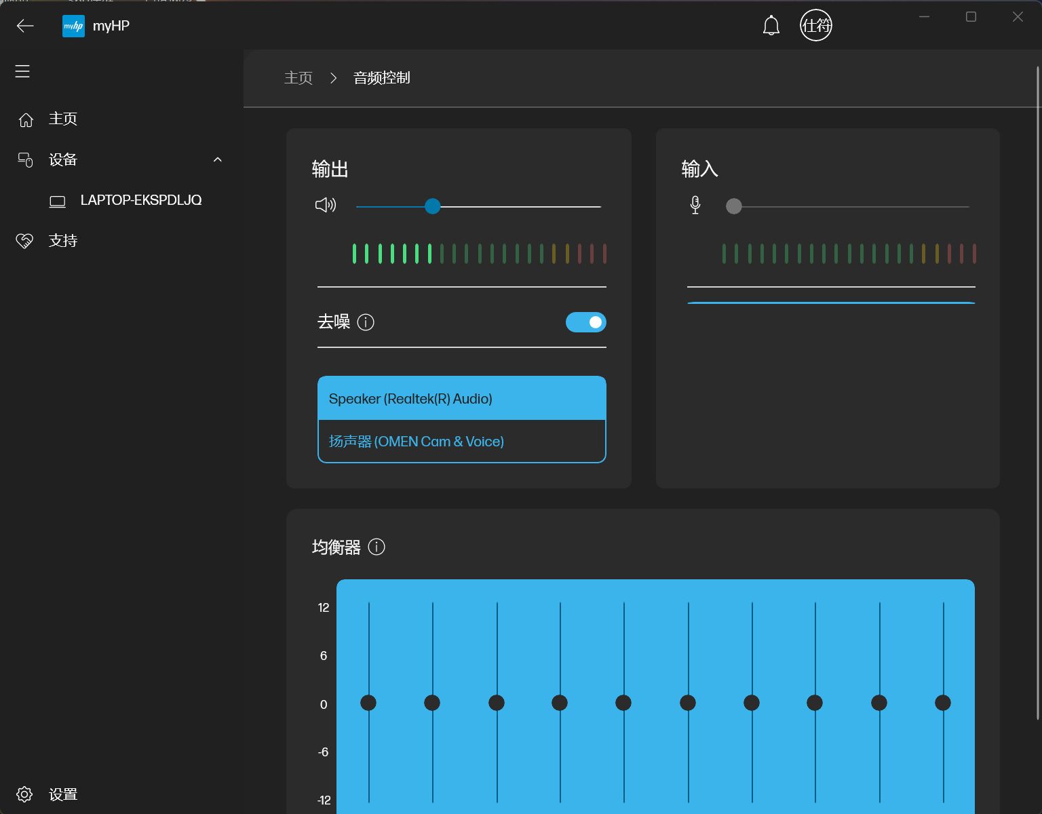Click the home icon in sidebar
This screenshot has width=1042, height=814.
tap(26, 120)
